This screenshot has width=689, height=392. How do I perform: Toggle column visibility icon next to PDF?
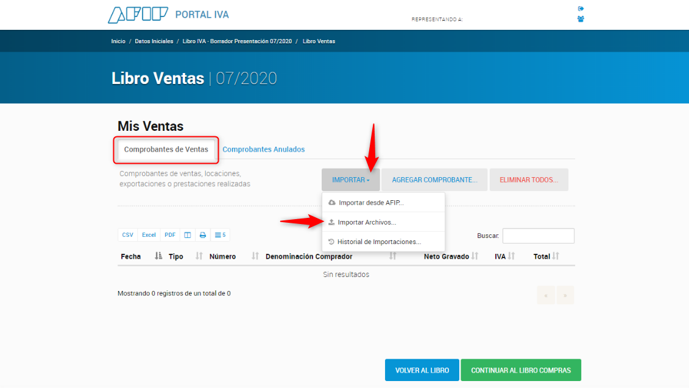[x=188, y=235]
